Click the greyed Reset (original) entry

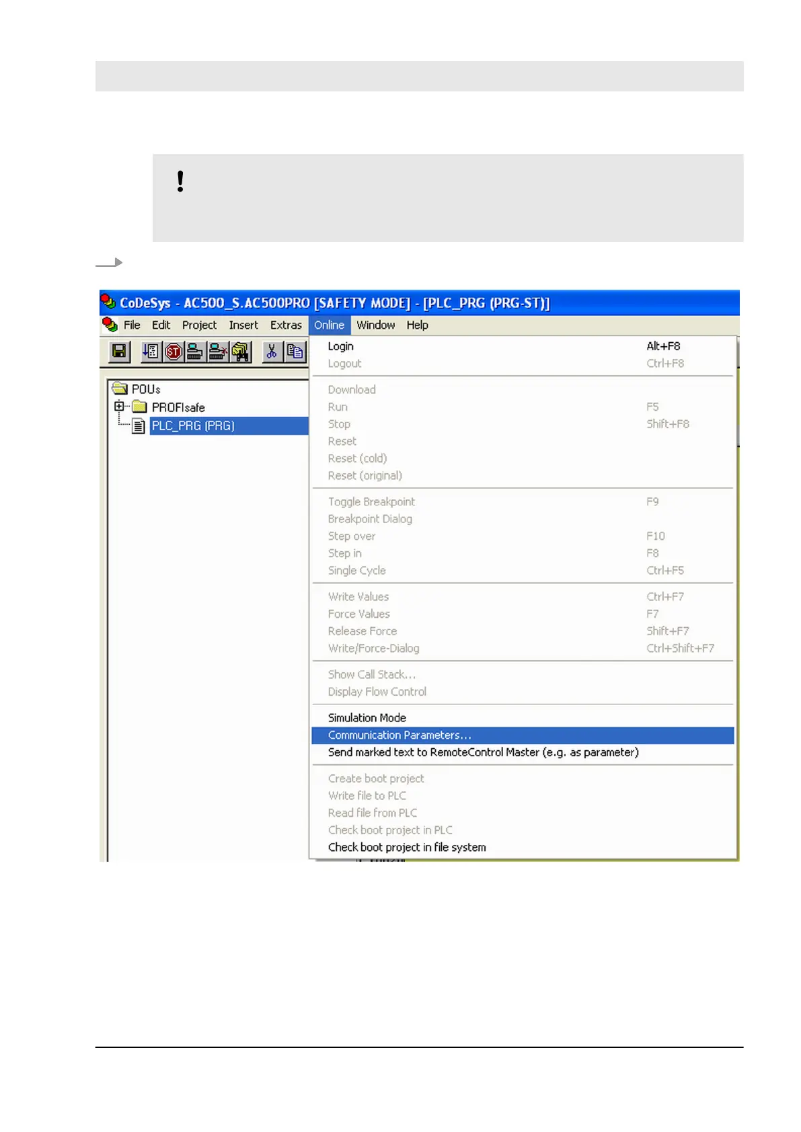[x=523, y=476]
